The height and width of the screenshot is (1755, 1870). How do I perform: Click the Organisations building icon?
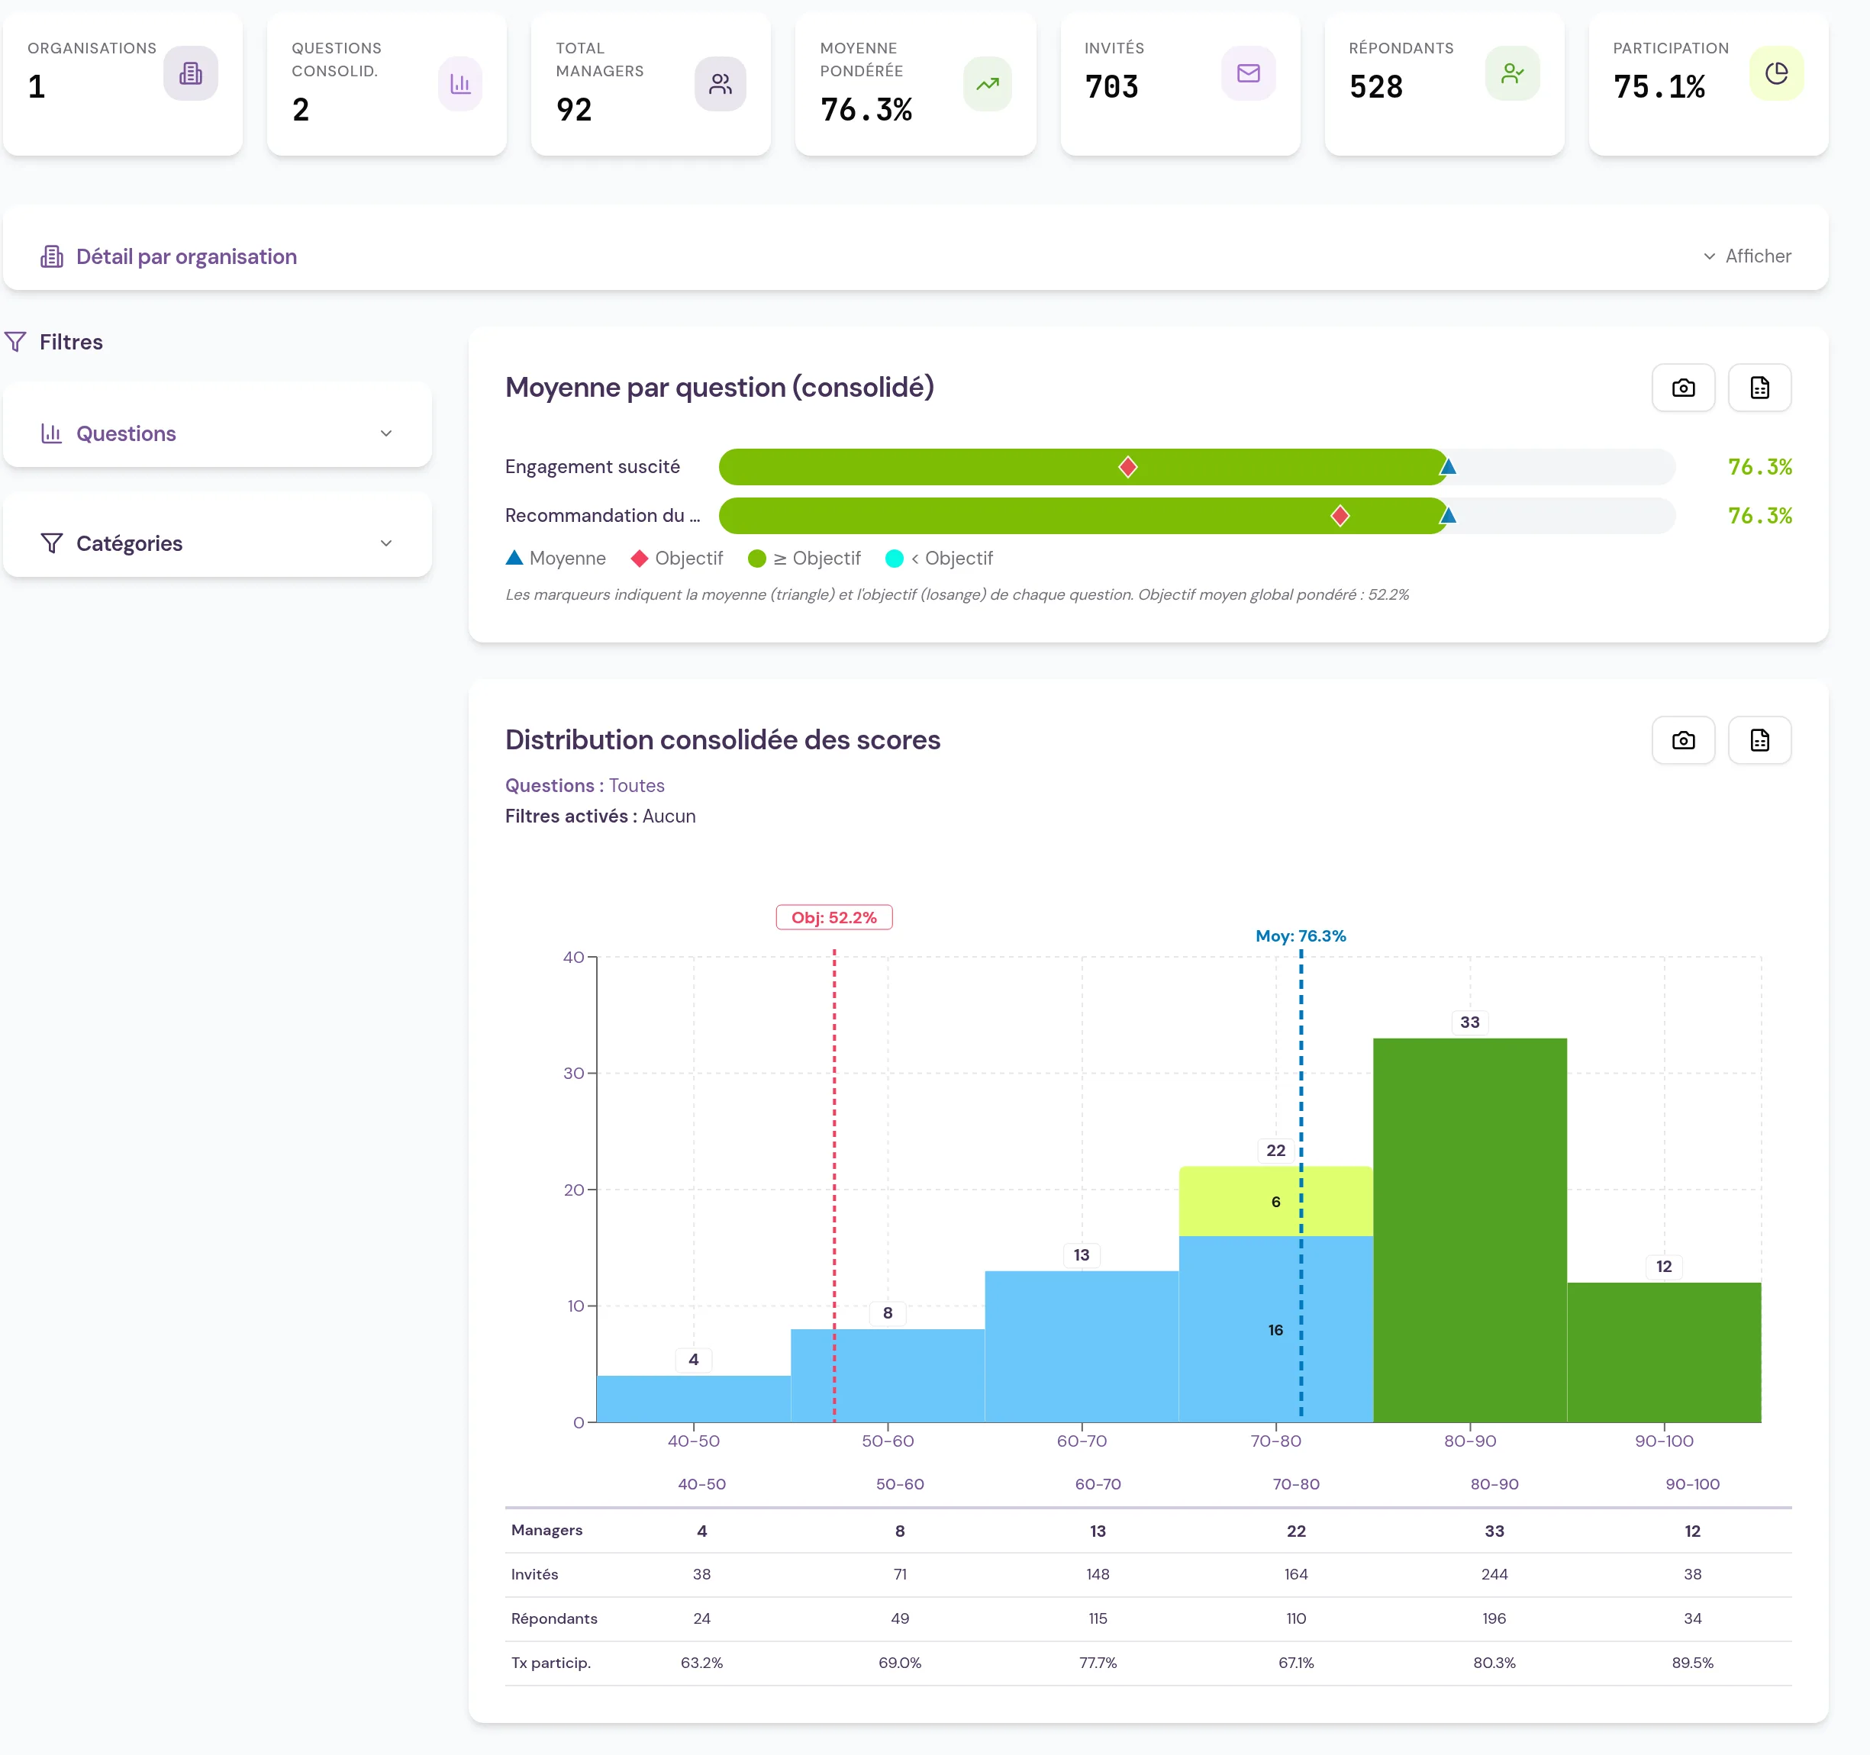[191, 73]
